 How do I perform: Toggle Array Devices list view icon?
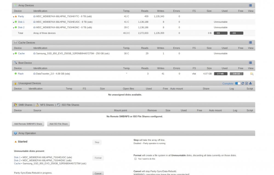click(250, 5)
